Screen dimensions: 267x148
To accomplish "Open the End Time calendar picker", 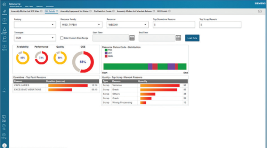I will tap(178, 38).
